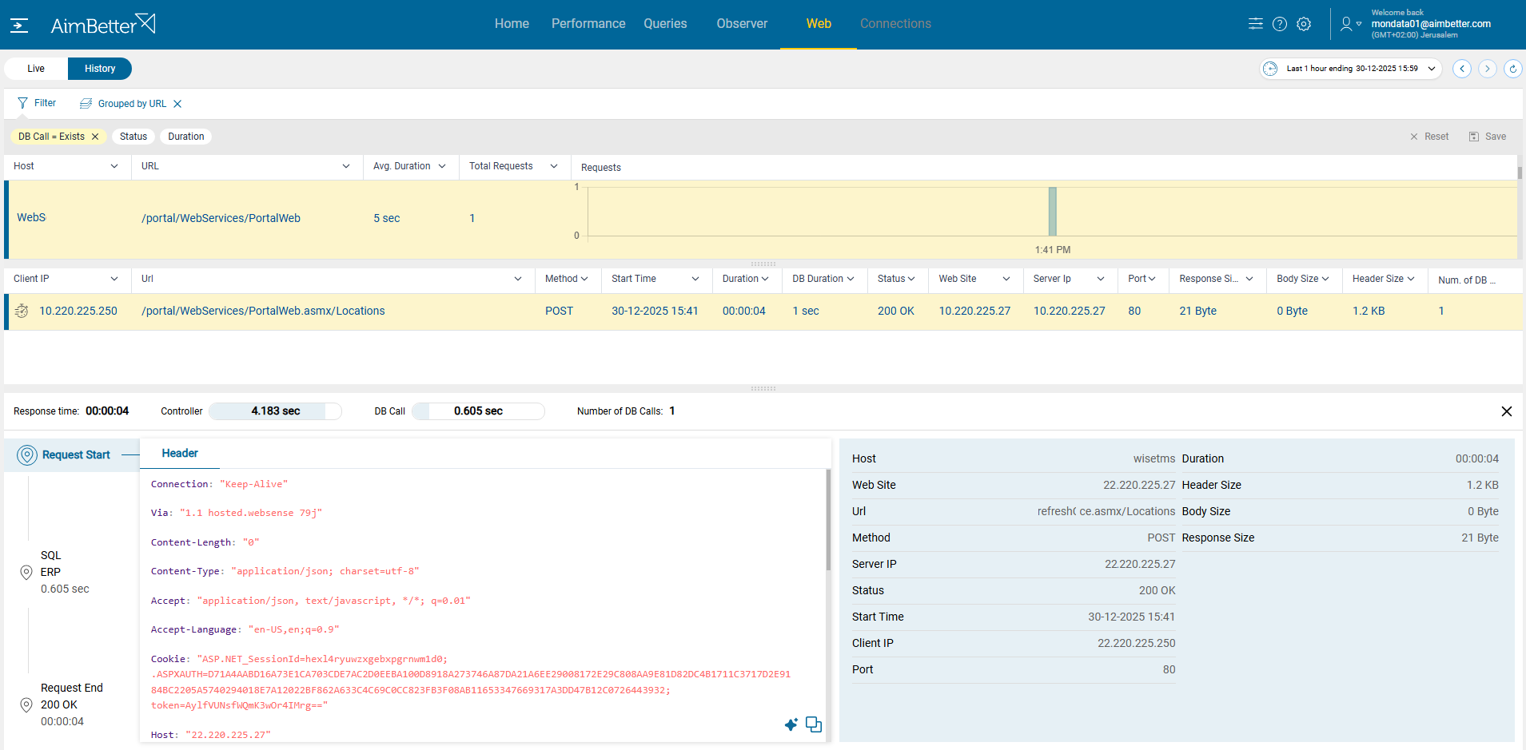Screen dimensions: 1526x750
Task: Copy header content using copy icon
Action: pos(814,724)
